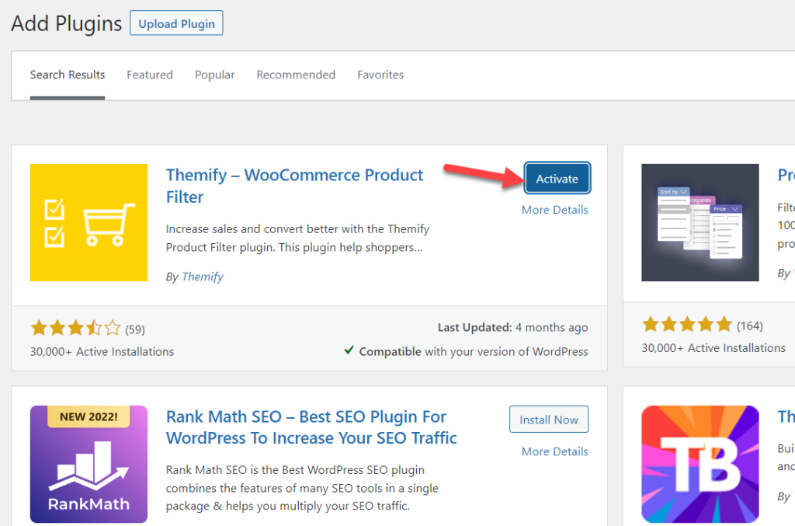Click the (164) ratings count

tap(749, 326)
